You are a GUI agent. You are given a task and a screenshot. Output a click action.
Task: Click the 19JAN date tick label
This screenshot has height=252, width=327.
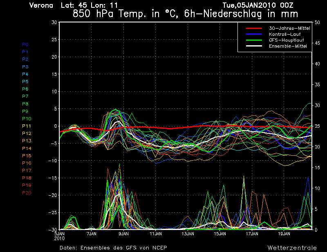[x=284, y=234]
